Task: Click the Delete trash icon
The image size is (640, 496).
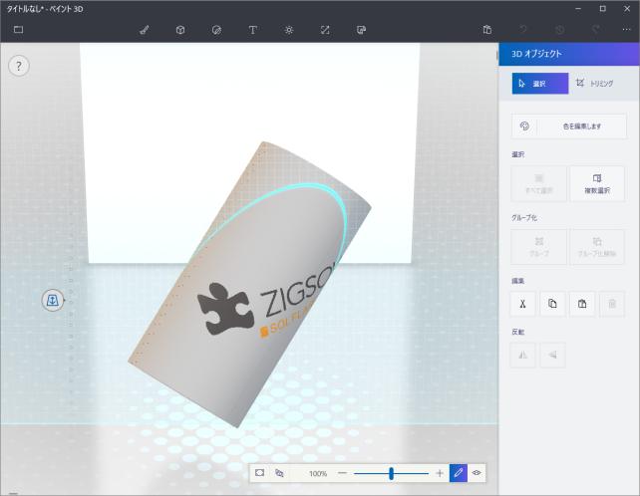Action: (612, 304)
